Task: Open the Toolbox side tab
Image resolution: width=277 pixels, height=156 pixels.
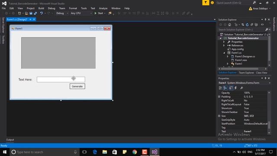Action: pyautogui.click(x=3, y=39)
